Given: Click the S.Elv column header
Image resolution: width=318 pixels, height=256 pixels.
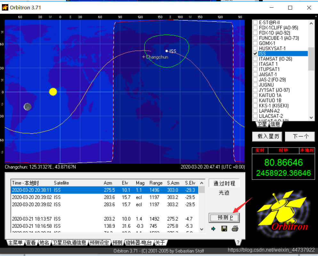Looking at the screenshot, I should pos(190,183).
